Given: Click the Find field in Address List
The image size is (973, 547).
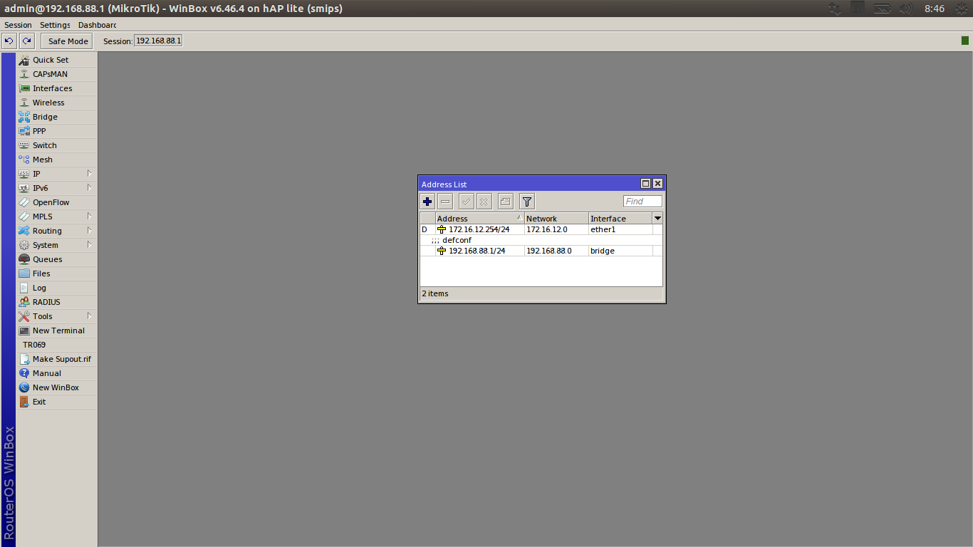Looking at the screenshot, I should click(x=642, y=202).
